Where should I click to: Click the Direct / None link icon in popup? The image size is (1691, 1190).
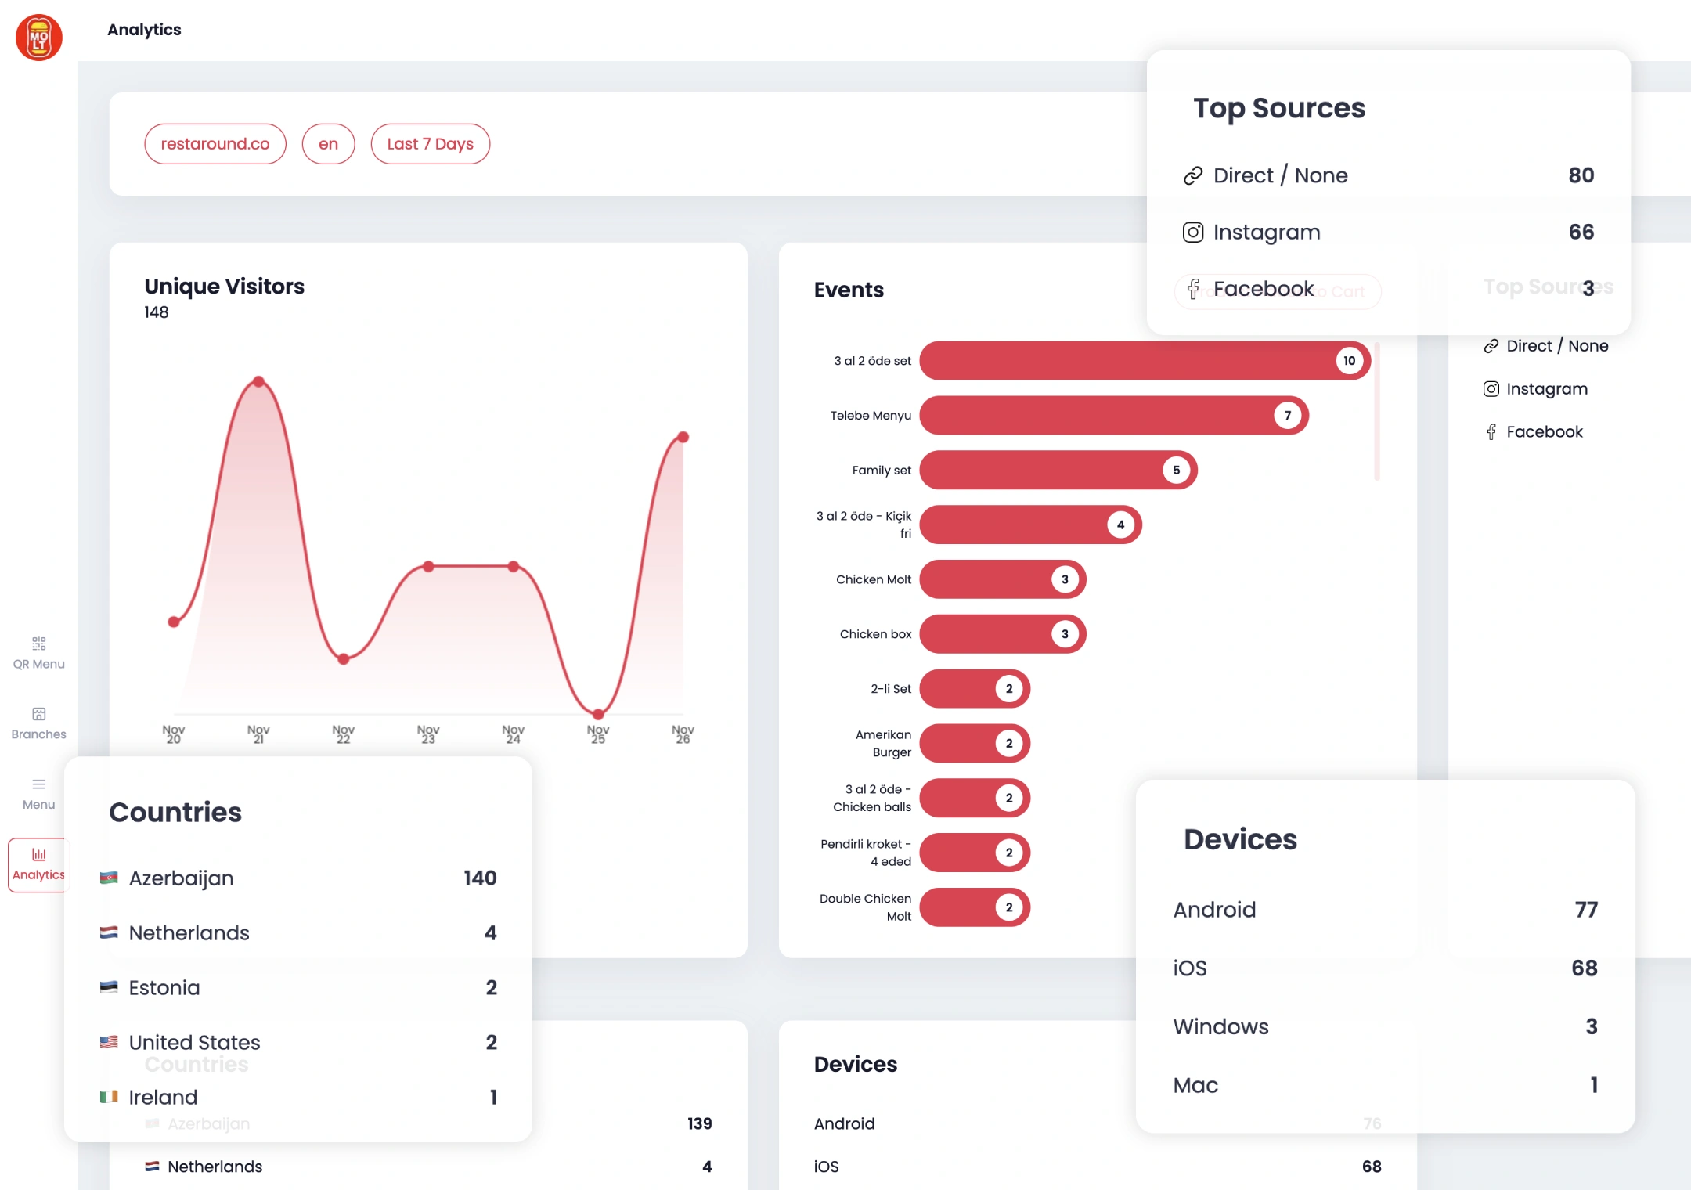pyautogui.click(x=1192, y=176)
